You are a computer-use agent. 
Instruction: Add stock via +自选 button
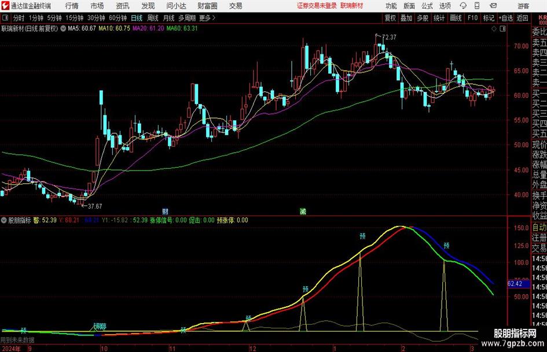coord(506,18)
